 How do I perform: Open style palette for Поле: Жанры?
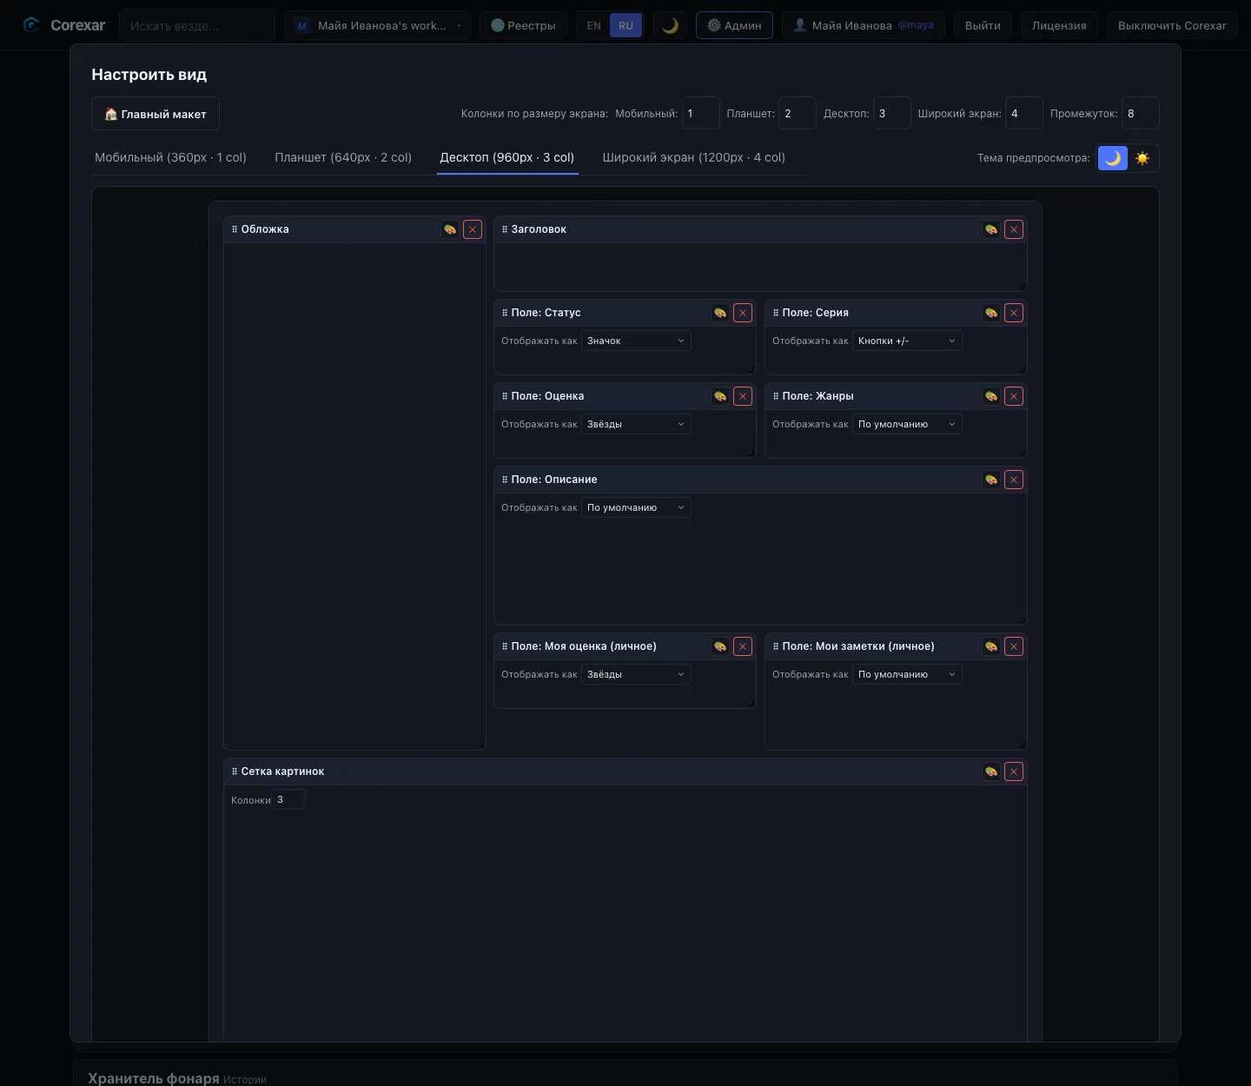pyautogui.click(x=991, y=396)
